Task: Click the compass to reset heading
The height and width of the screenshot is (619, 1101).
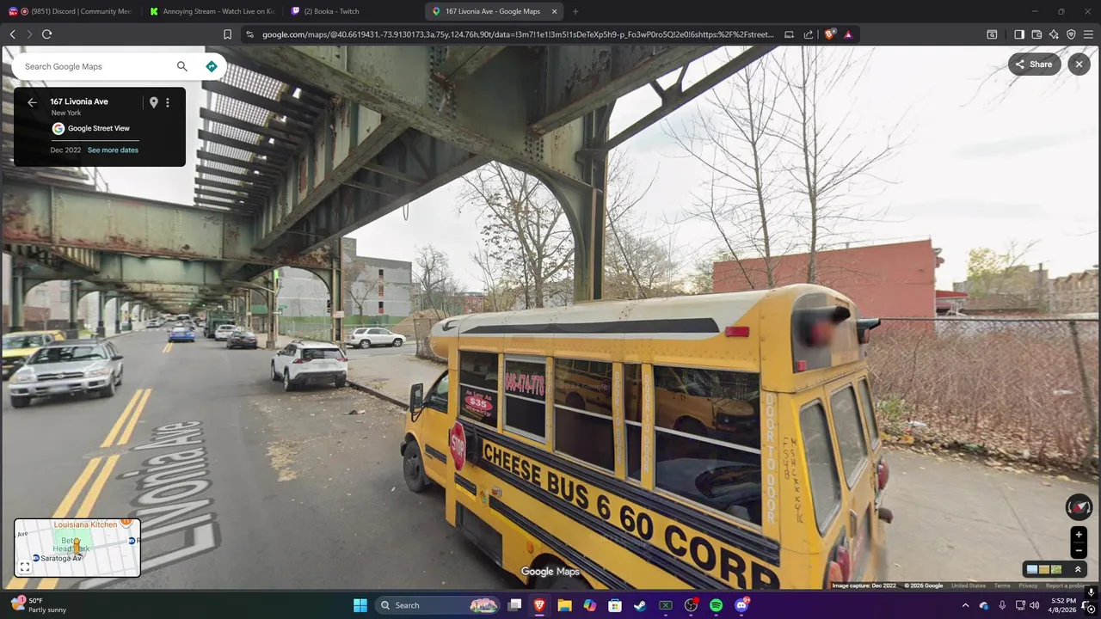Action: (1079, 506)
